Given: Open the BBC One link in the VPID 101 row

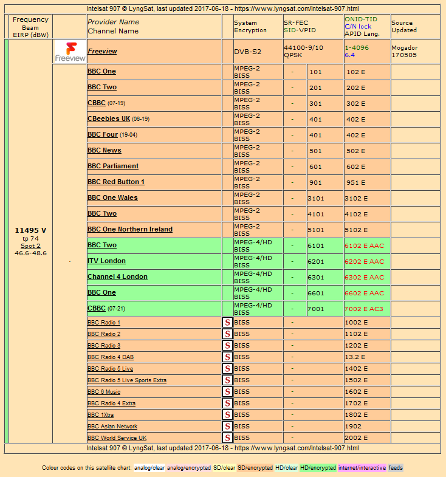Looking at the screenshot, I should (x=101, y=71).
